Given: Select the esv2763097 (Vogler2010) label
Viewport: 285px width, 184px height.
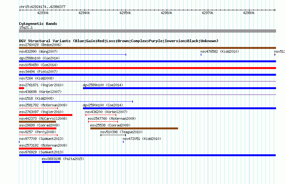Looking at the screenshot, I should pos(41,112).
